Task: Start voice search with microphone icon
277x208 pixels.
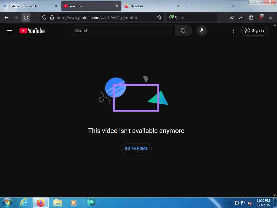Action: click(202, 31)
